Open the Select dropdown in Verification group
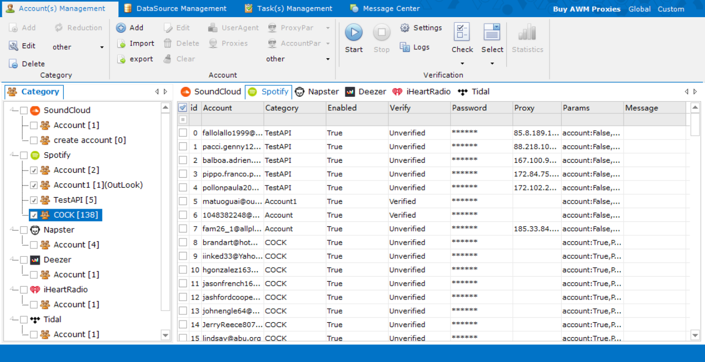The image size is (705, 362). coord(492,45)
